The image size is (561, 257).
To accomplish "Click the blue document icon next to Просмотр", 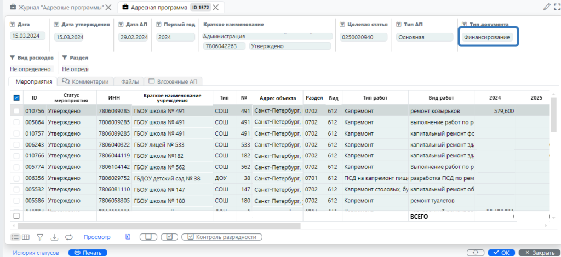I will point(128,237).
